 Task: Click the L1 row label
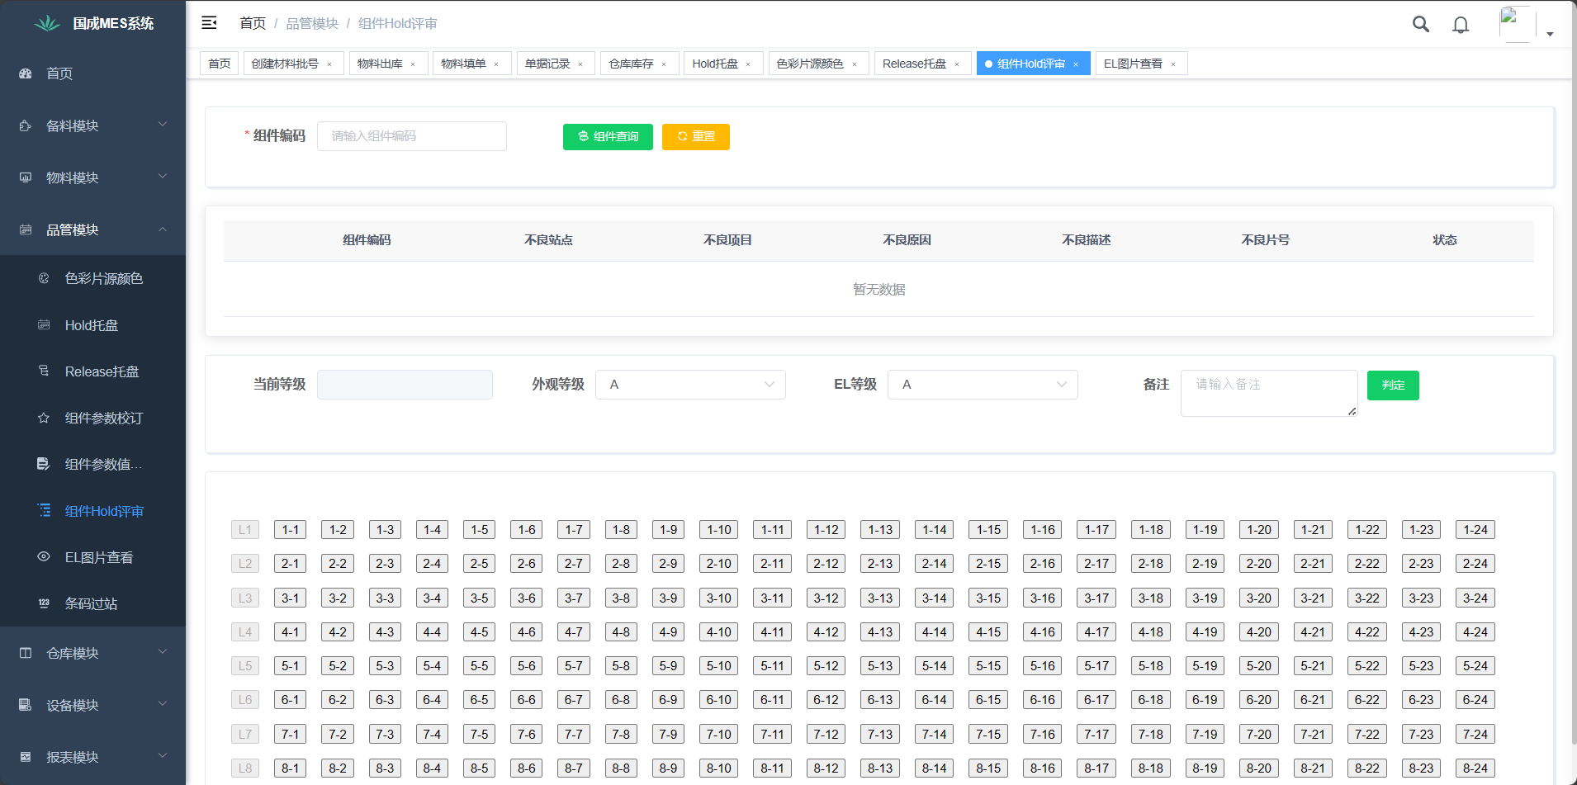point(245,530)
